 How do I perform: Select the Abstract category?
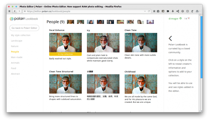(15, 74)
